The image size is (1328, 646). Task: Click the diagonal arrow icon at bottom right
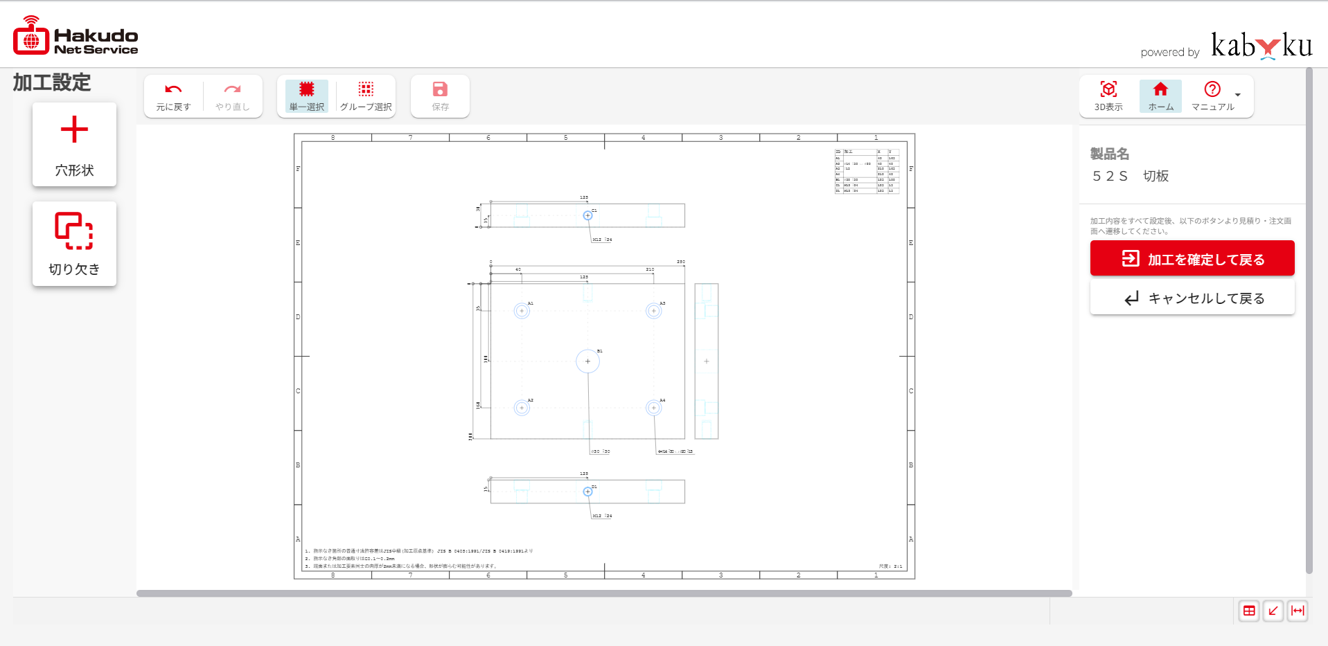pos(1273,611)
